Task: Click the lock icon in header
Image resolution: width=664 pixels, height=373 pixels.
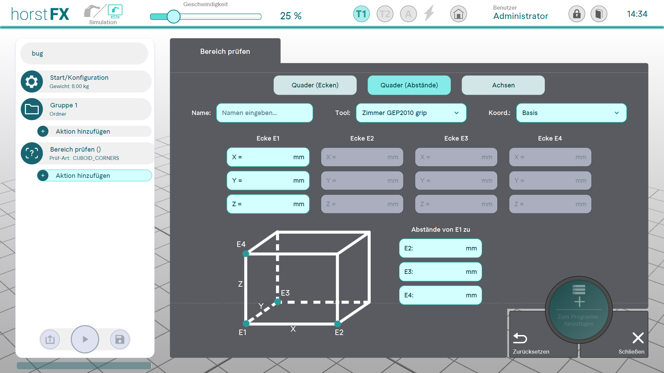Action: (577, 14)
